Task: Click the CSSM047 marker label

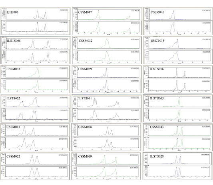Action: 85,12
